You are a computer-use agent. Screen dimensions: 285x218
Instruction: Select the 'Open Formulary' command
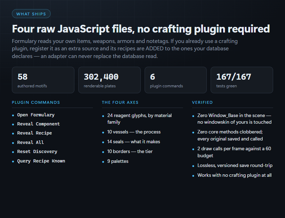coord(36,115)
